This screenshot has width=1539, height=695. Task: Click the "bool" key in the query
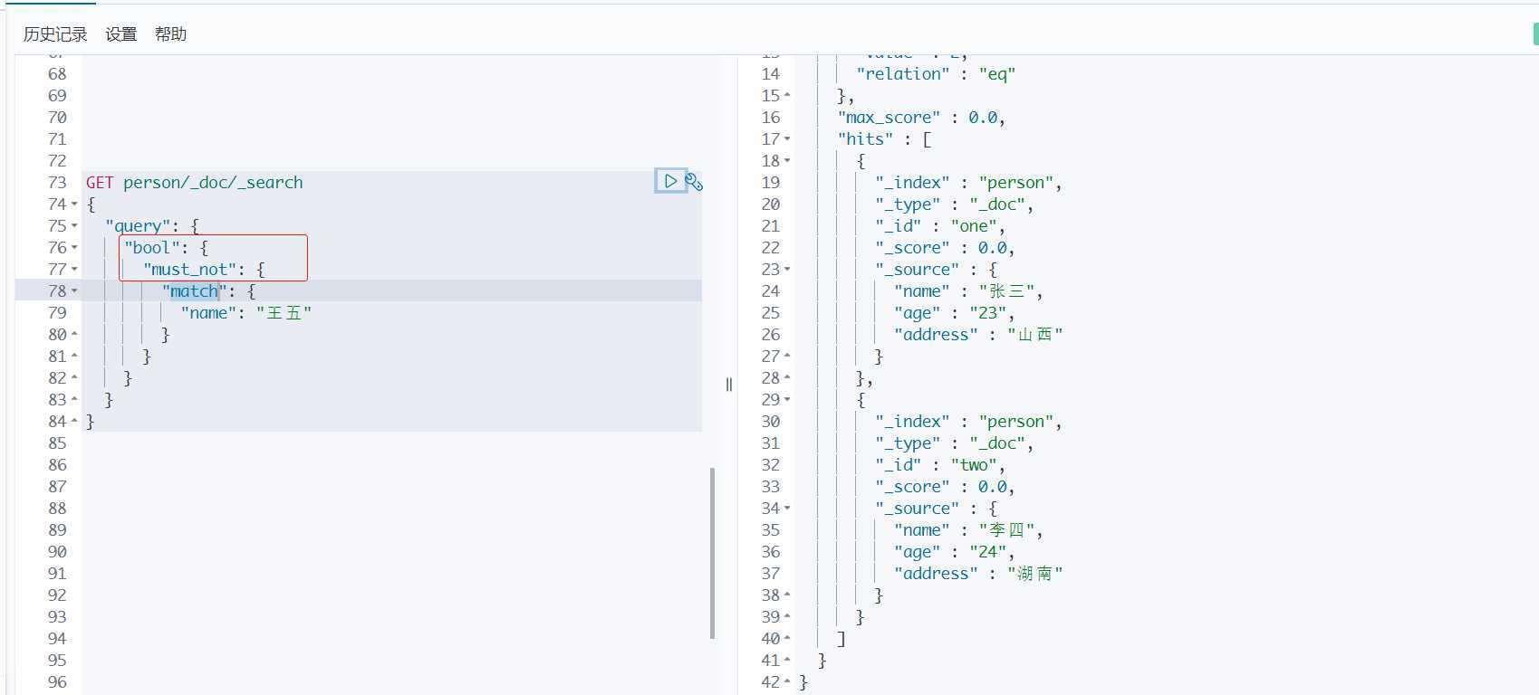tap(152, 248)
